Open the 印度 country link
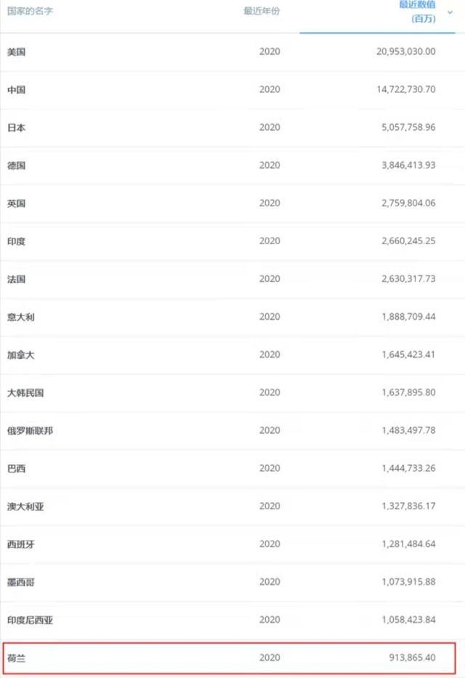This screenshot has width=465, height=678. click(x=17, y=241)
